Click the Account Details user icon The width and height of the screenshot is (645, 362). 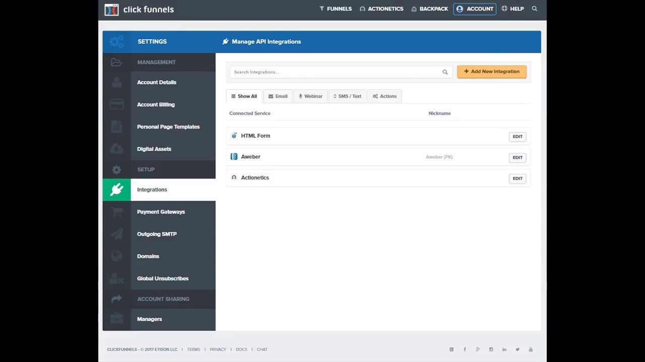pos(116,82)
